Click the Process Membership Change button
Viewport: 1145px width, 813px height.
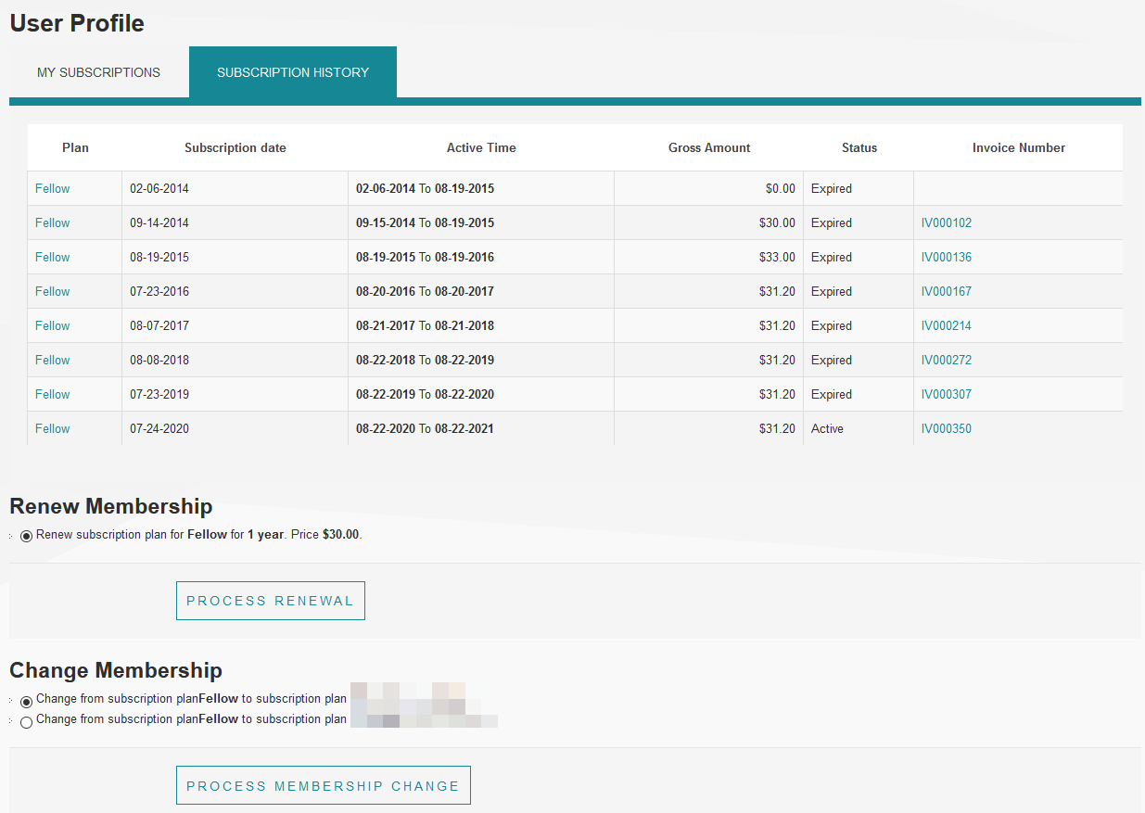[324, 785]
